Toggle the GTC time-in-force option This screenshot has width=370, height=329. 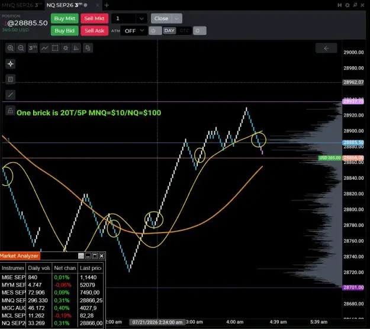click(x=184, y=31)
